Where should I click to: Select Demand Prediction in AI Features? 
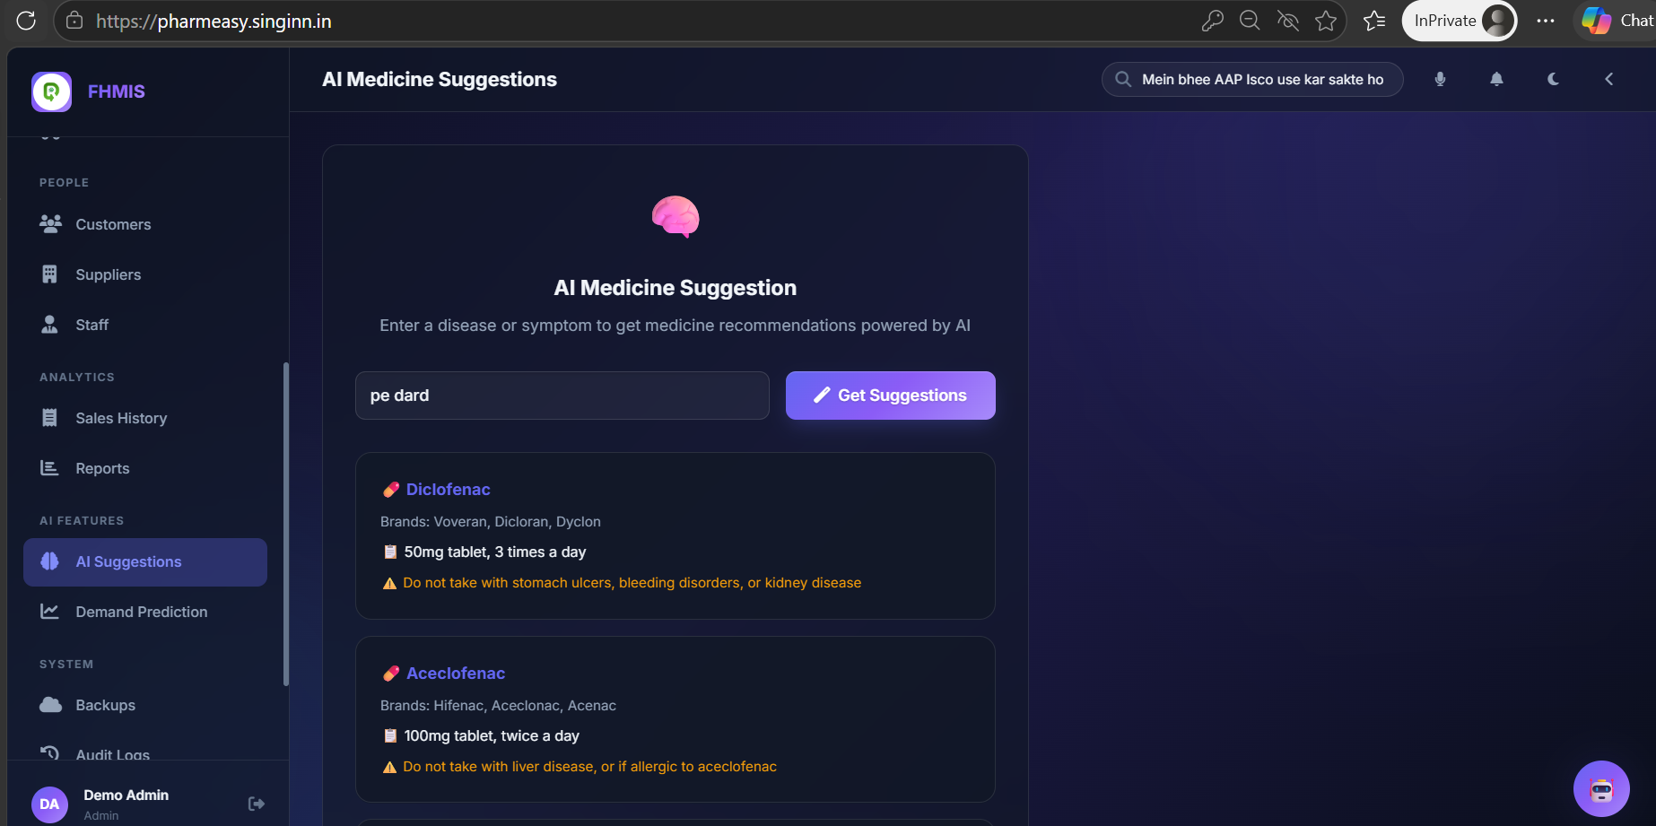[x=141, y=612]
